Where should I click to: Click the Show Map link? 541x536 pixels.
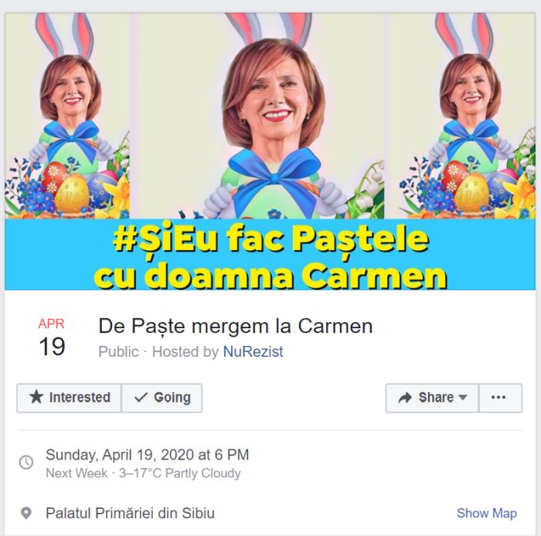coord(487,513)
